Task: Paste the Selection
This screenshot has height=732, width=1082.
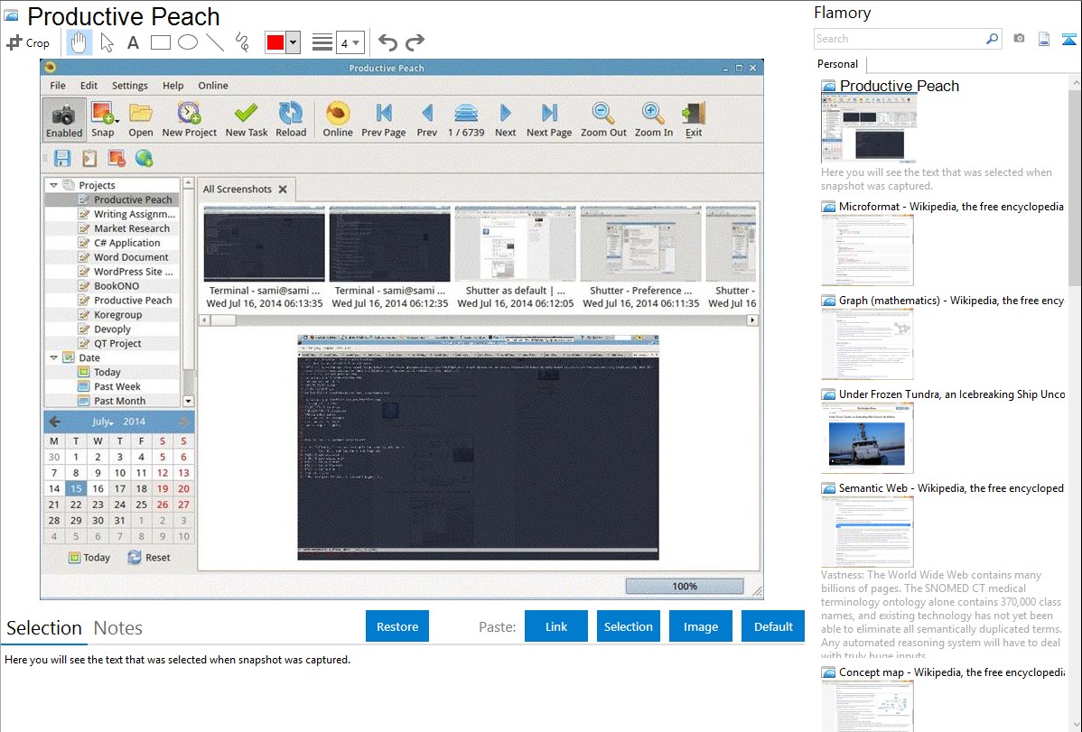Action: 628,626
